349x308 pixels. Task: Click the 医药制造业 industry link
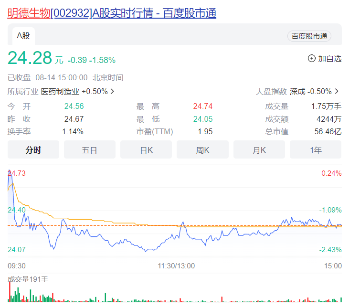[x=60, y=91]
